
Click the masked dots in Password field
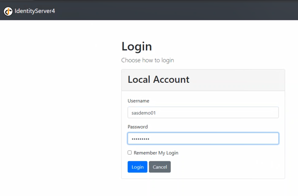click(x=140, y=139)
